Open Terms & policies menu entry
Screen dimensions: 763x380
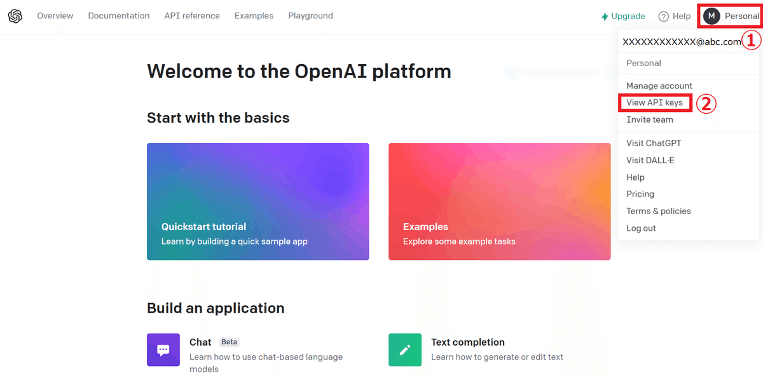(x=659, y=211)
